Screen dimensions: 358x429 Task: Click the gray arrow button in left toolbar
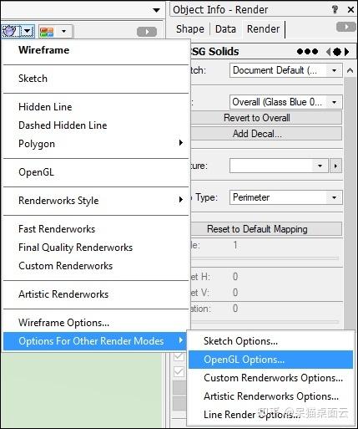click(147, 32)
